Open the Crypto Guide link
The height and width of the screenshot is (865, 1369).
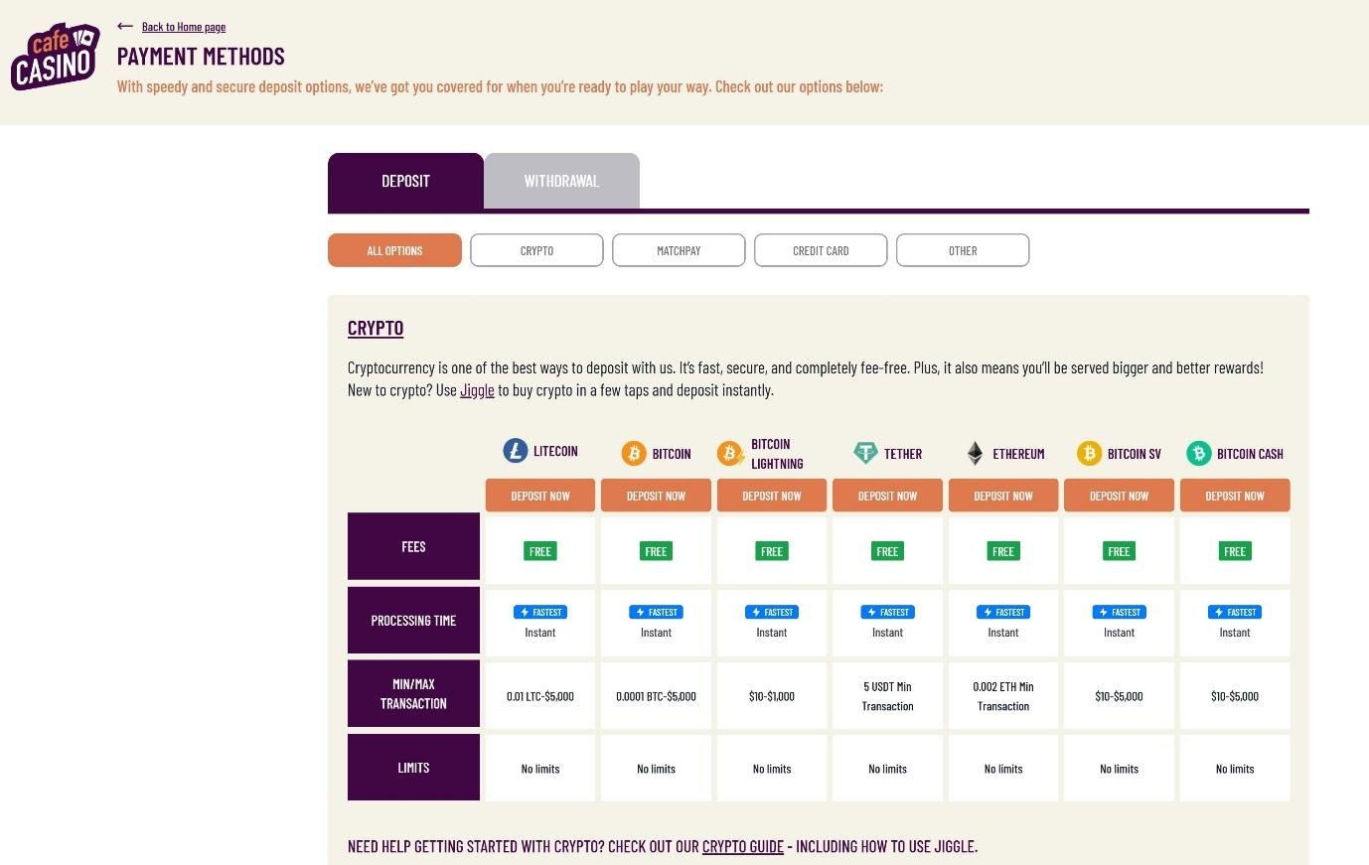point(743,846)
